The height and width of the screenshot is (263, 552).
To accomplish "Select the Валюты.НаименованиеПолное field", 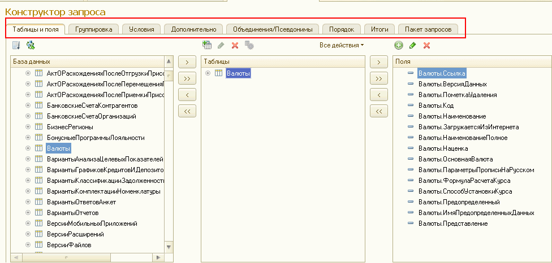I will [463, 138].
